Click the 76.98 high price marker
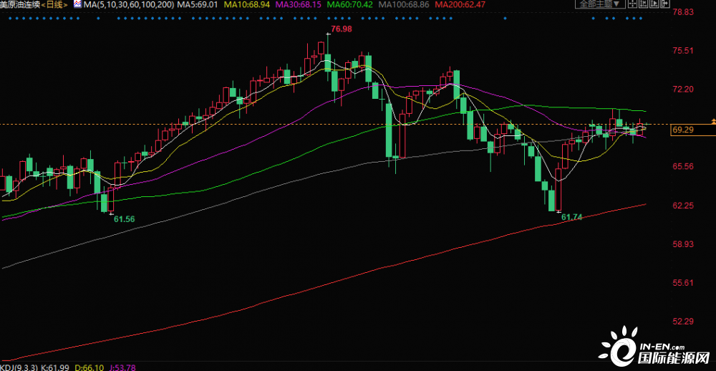The width and height of the screenshot is (716, 371). tap(342, 29)
